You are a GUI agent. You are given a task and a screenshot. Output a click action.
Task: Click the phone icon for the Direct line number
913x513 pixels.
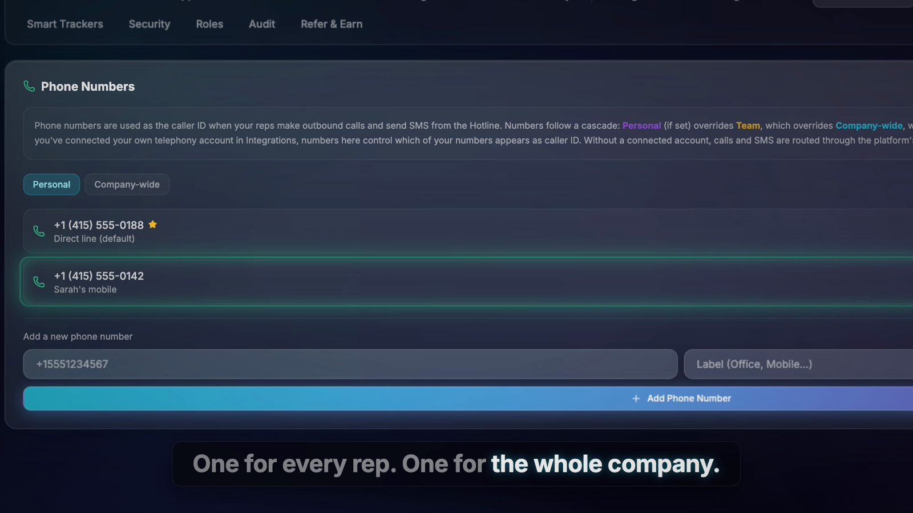[x=39, y=231]
